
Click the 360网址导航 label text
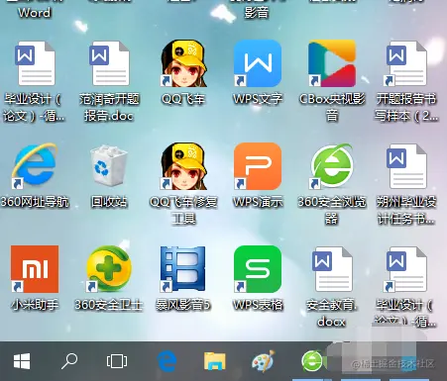(x=35, y=202)
